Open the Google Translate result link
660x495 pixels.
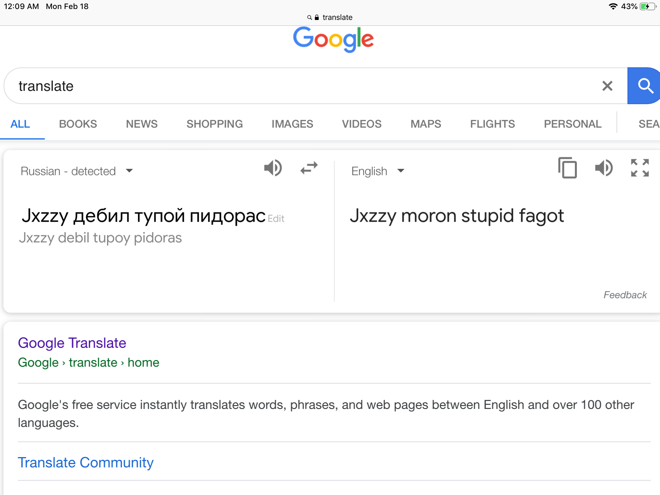(x=72, y=343)
